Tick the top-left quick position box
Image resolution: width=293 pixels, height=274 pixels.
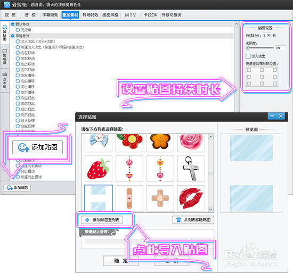point(249,70)
